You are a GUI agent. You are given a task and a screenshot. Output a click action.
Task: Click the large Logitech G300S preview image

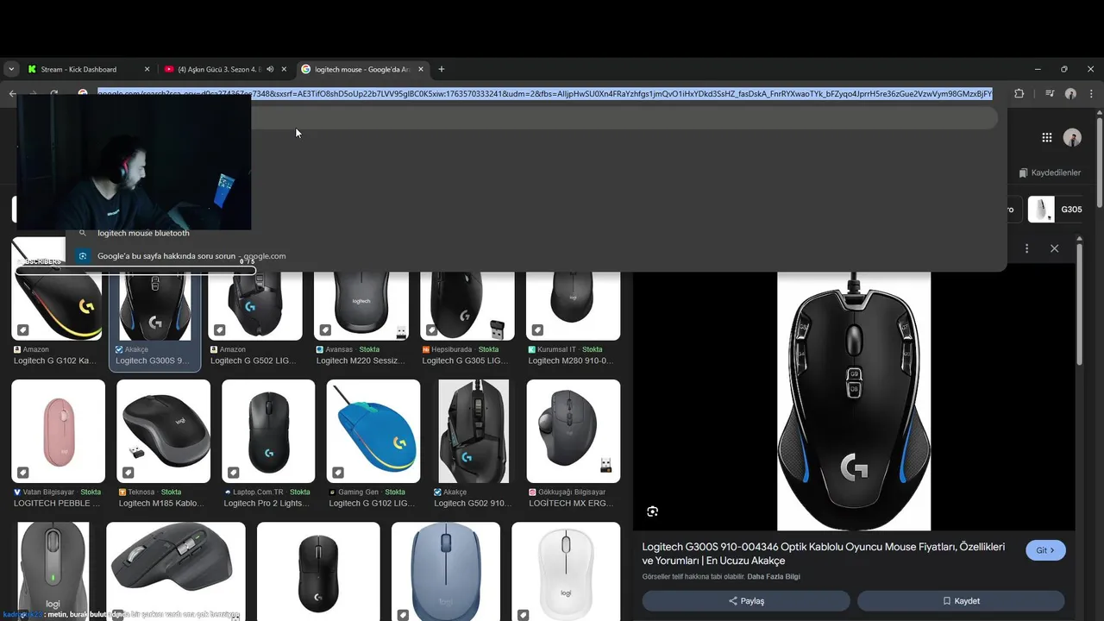[x=854, y=401]
